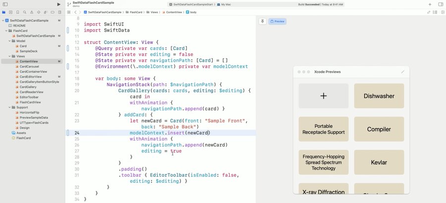
Task: Open the Bookmark navigator icon
Action: (x=18, y=12)
